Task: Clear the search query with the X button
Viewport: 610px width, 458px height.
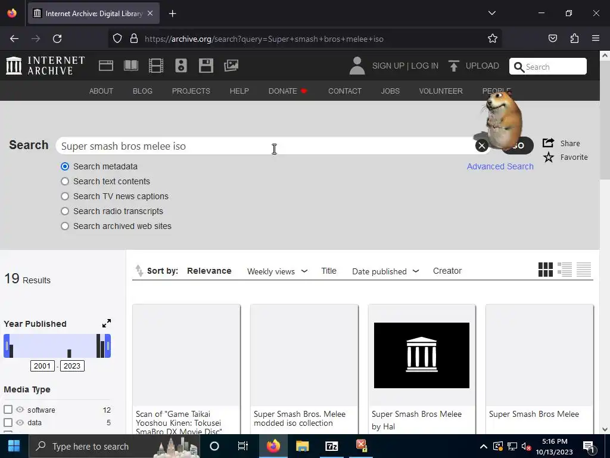Action: [x=481, y=146]
